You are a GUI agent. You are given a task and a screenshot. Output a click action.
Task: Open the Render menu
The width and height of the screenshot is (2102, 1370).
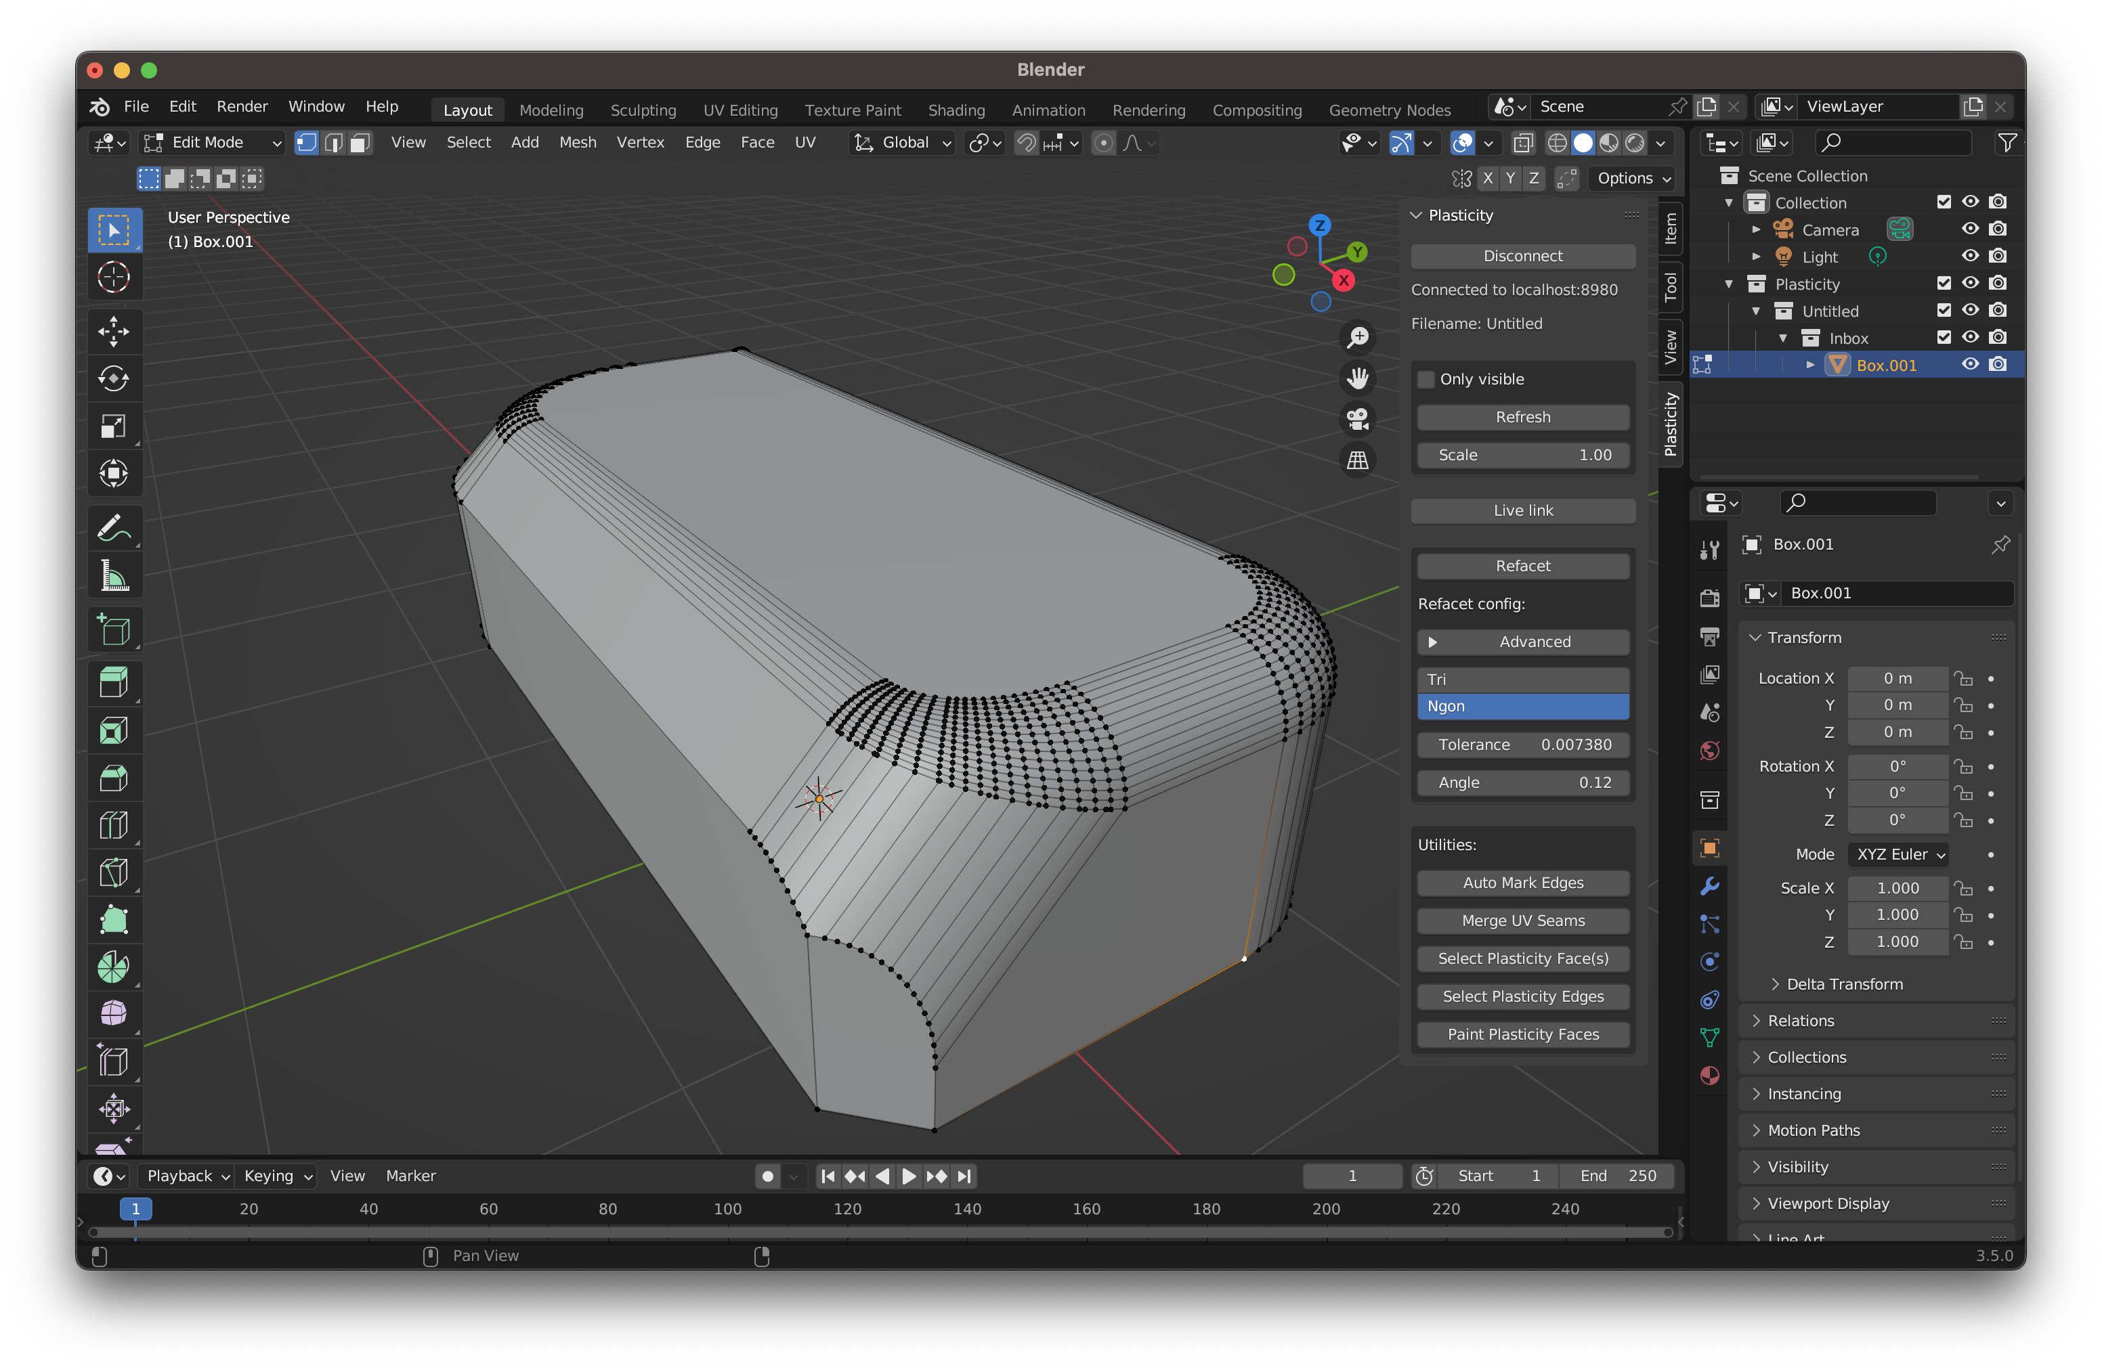click(x=242, y=106)
